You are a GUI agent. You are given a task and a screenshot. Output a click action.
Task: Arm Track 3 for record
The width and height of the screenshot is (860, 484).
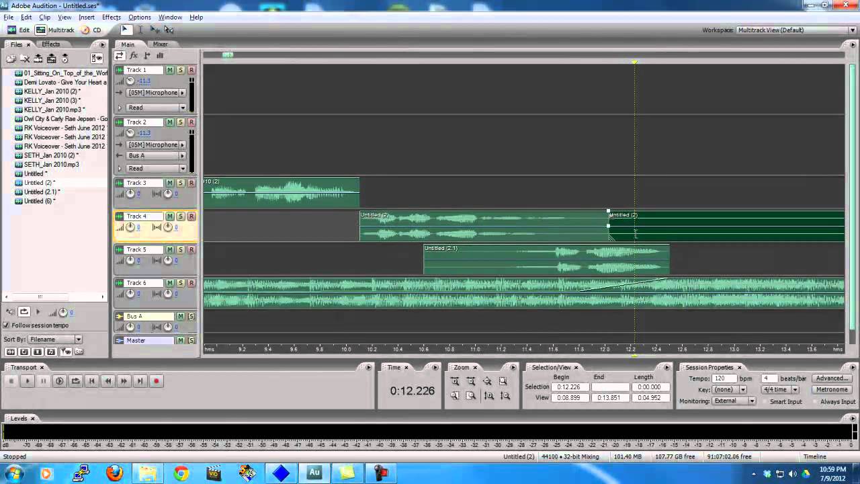[x=191, y=183]
